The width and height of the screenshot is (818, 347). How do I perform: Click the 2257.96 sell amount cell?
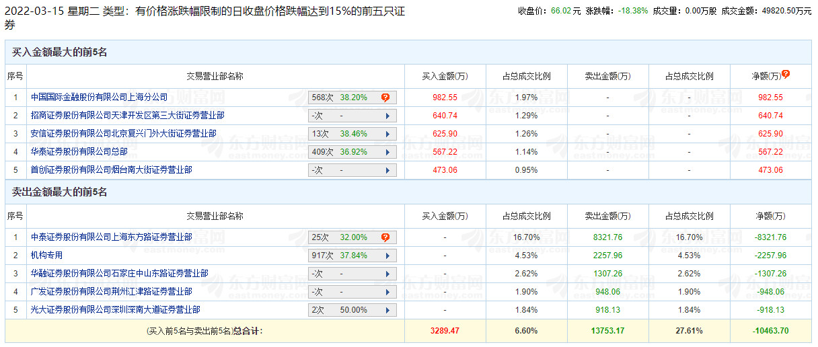[x=607, y=256]
